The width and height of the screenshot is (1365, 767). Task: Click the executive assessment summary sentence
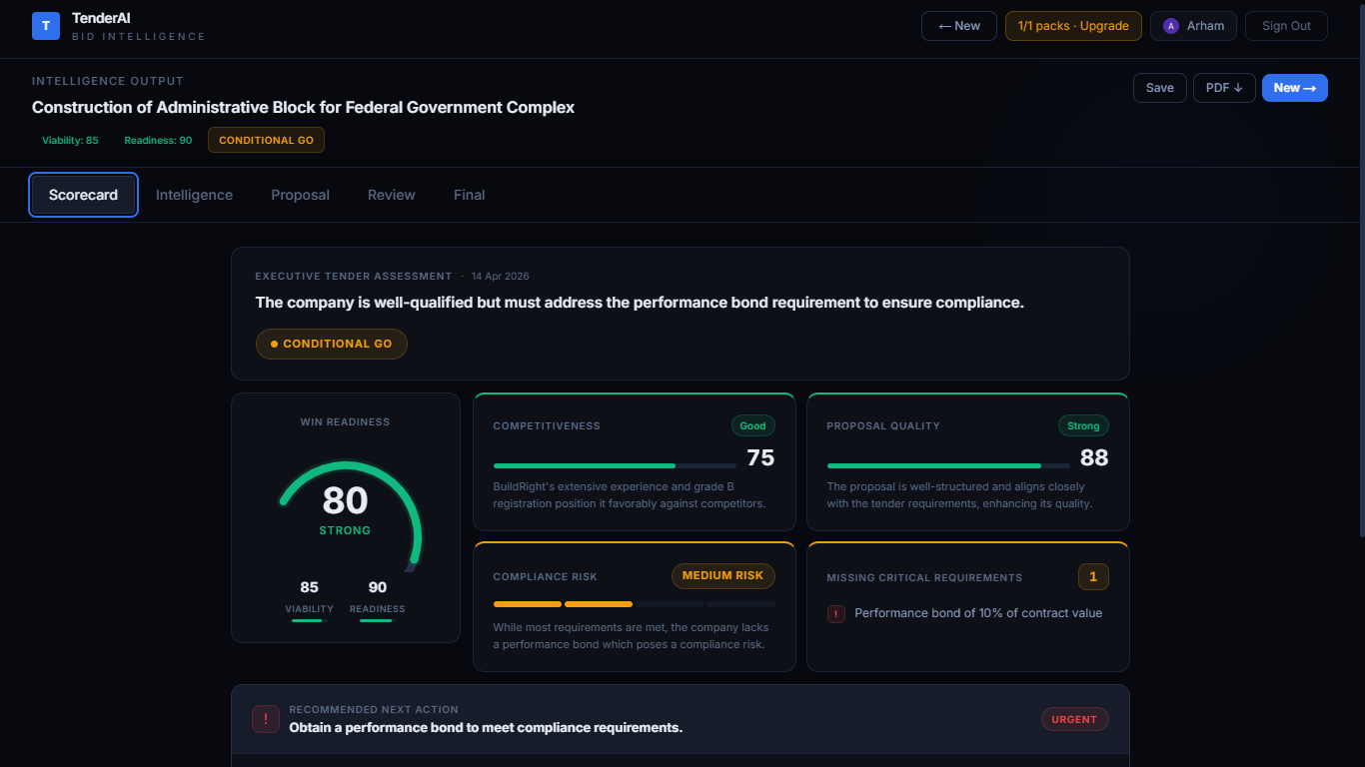(640, 302)
